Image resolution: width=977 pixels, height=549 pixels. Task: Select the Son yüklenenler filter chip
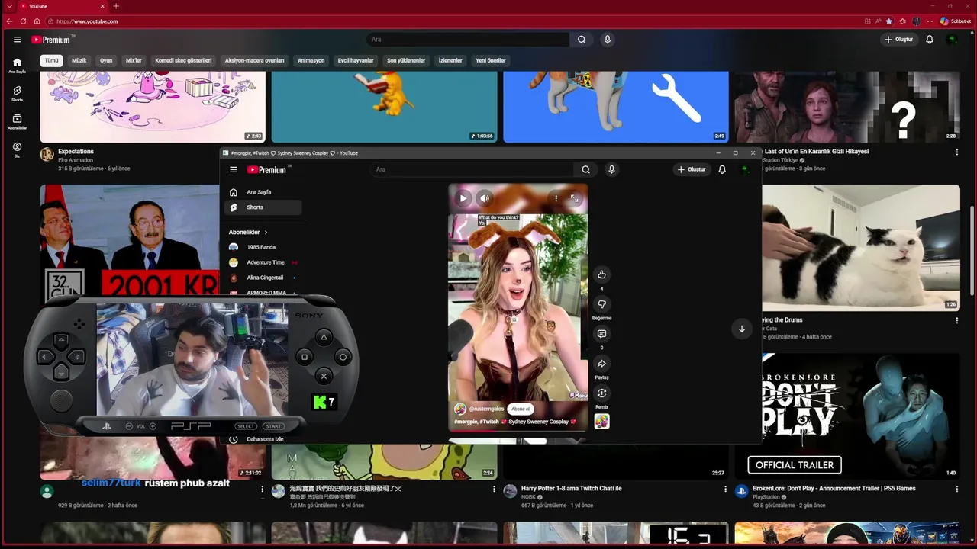coord(406,60)
